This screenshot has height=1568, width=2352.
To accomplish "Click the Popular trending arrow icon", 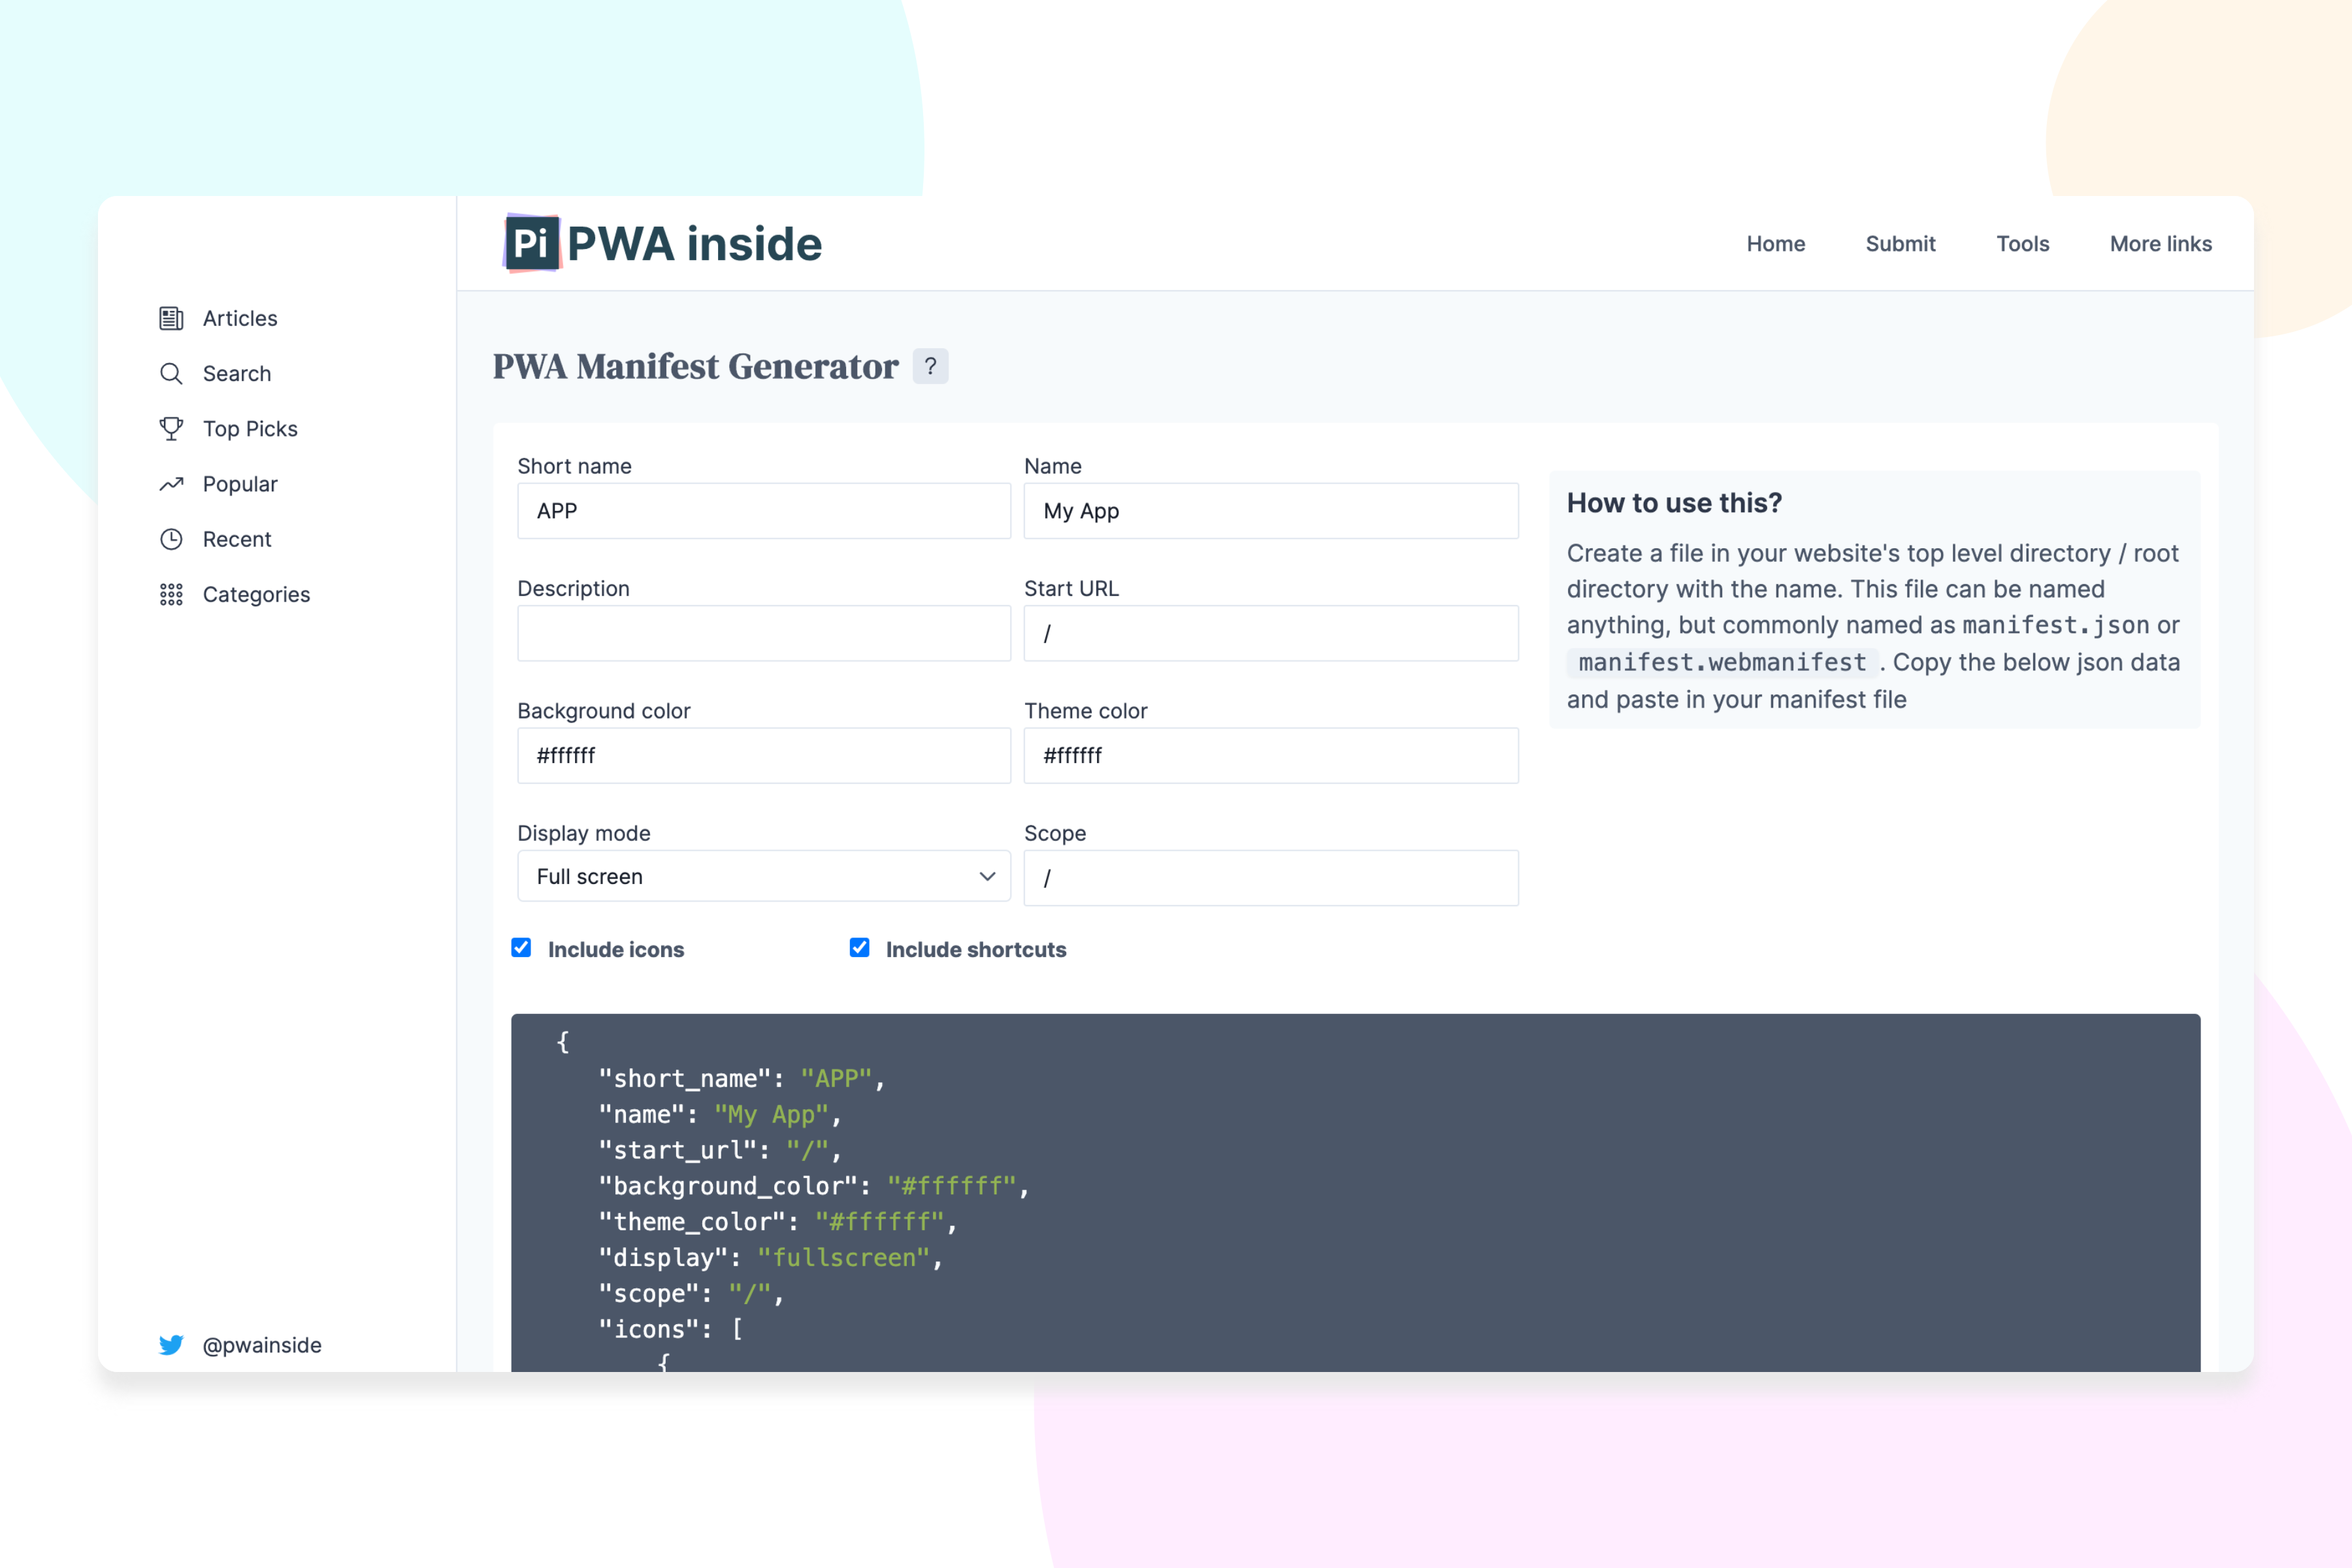I will click(171, 484).
